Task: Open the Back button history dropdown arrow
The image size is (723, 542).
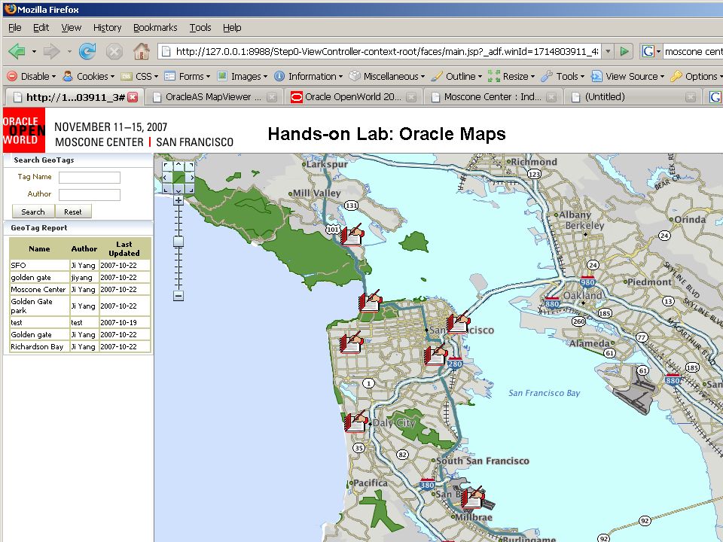Action: 34,52
